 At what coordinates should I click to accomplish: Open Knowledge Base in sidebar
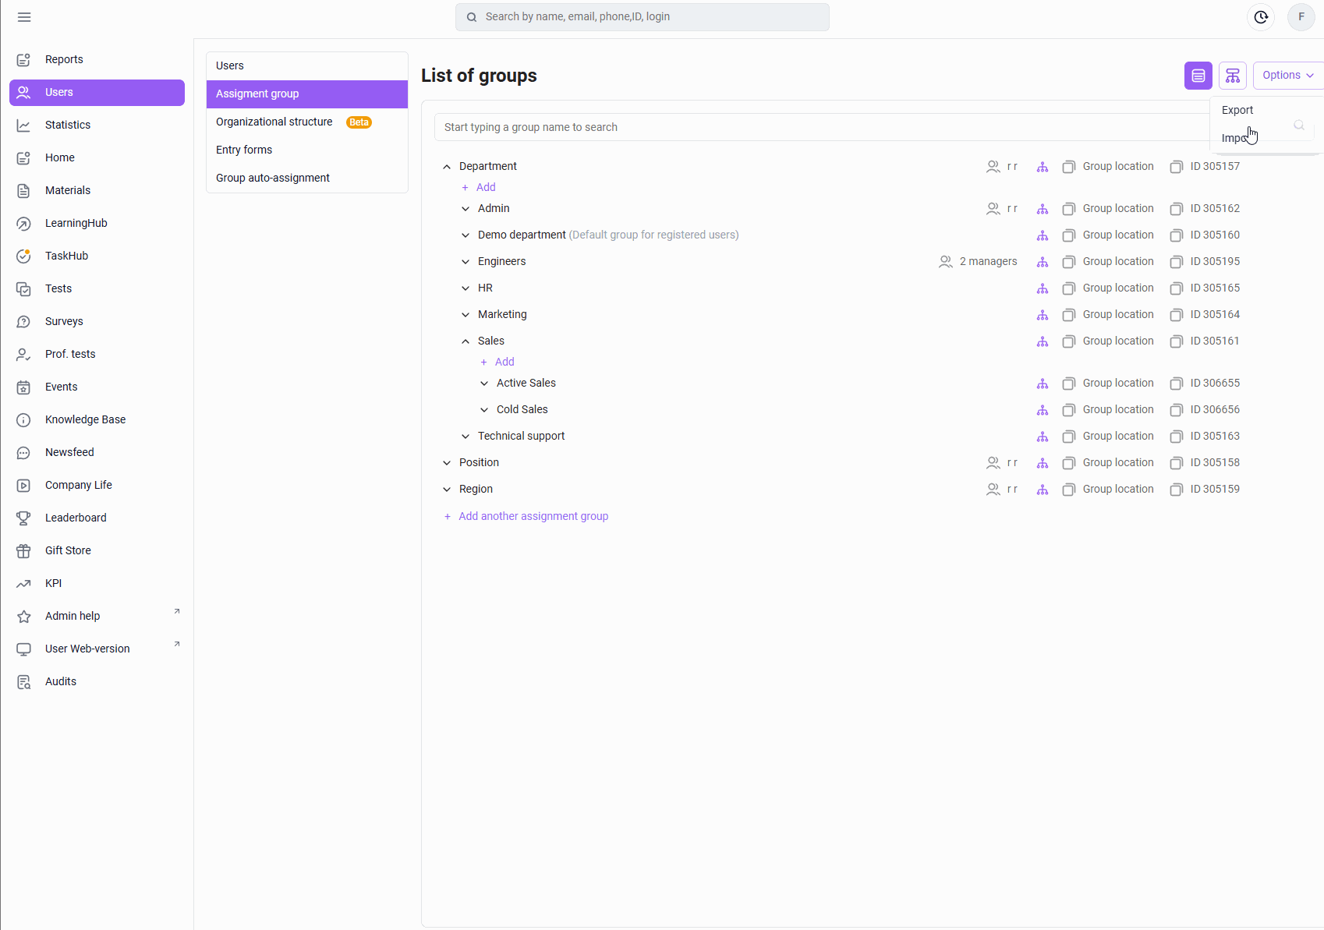tap(97, 419)
